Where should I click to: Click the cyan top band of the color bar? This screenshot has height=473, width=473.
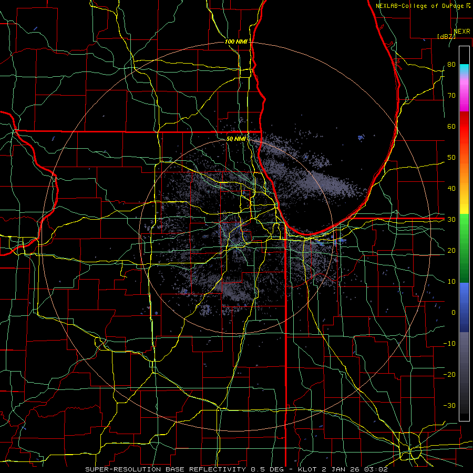click(464, 69)
